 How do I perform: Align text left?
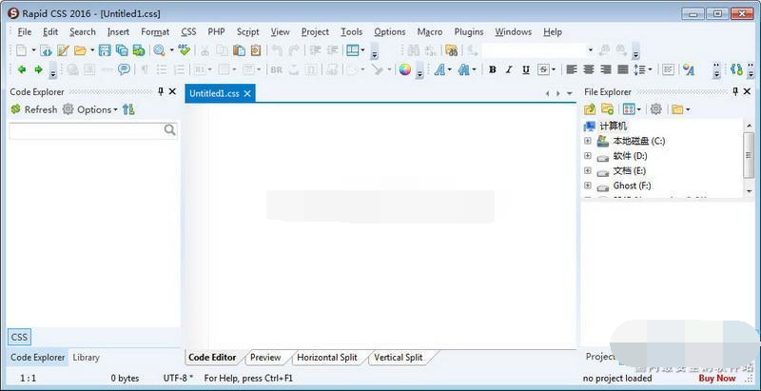tap(573, 69)
